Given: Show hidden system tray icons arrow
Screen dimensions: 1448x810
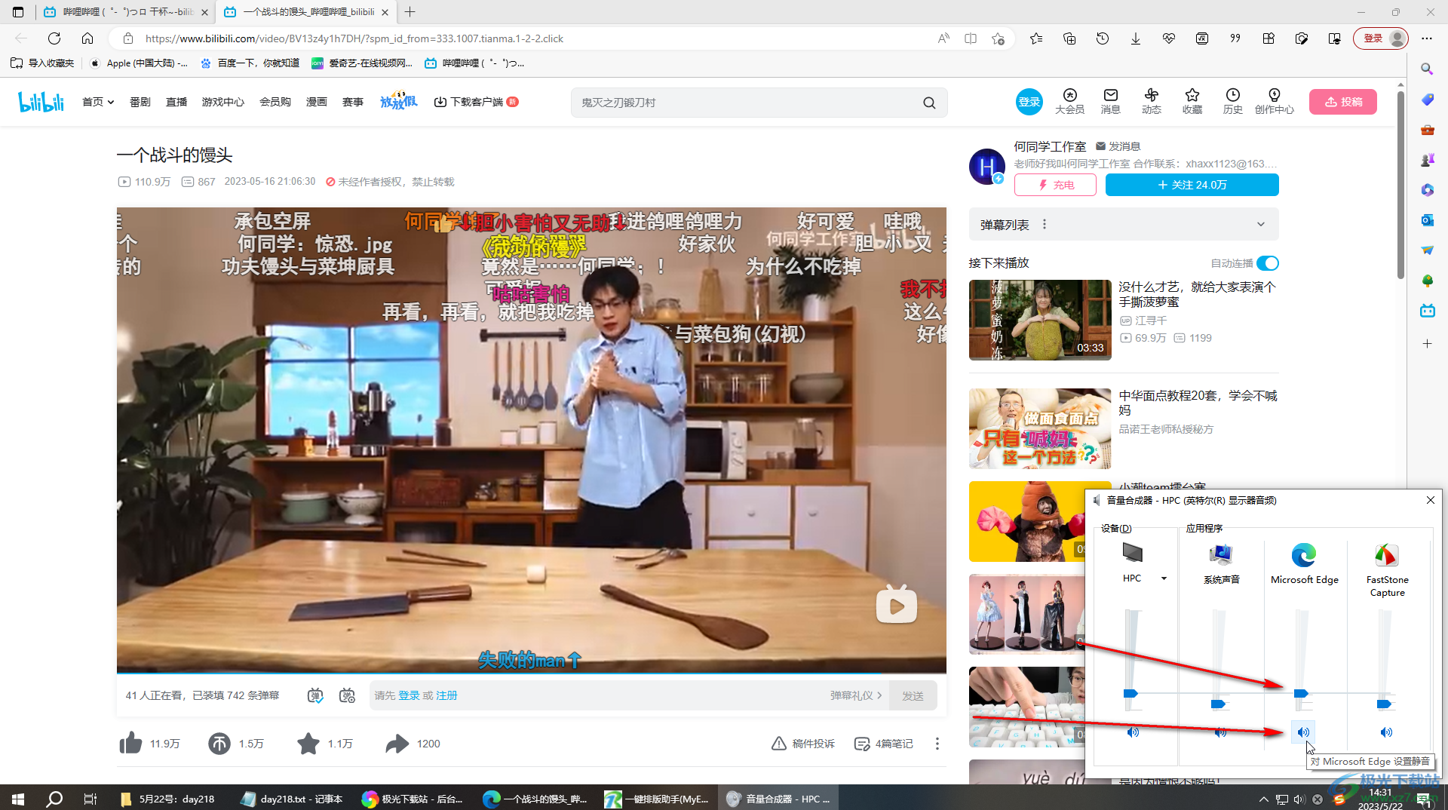Looking at the screenshot, I should click(1263, 799).
